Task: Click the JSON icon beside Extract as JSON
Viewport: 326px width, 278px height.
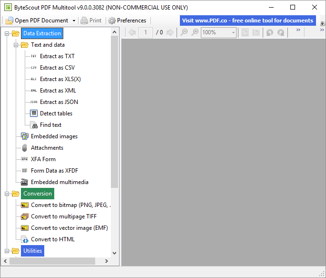Action: click(x=33, y=102)
